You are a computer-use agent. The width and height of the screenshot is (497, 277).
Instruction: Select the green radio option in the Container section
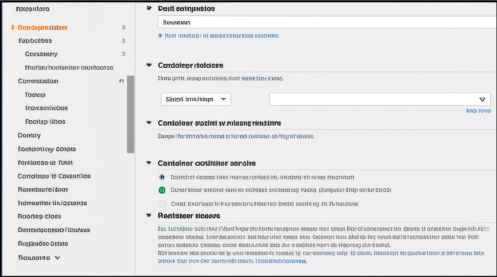click(162, 190)
